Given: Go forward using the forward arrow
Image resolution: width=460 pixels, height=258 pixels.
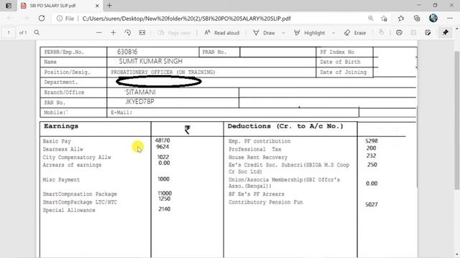Looking at the screenshot, I should 26,19.
